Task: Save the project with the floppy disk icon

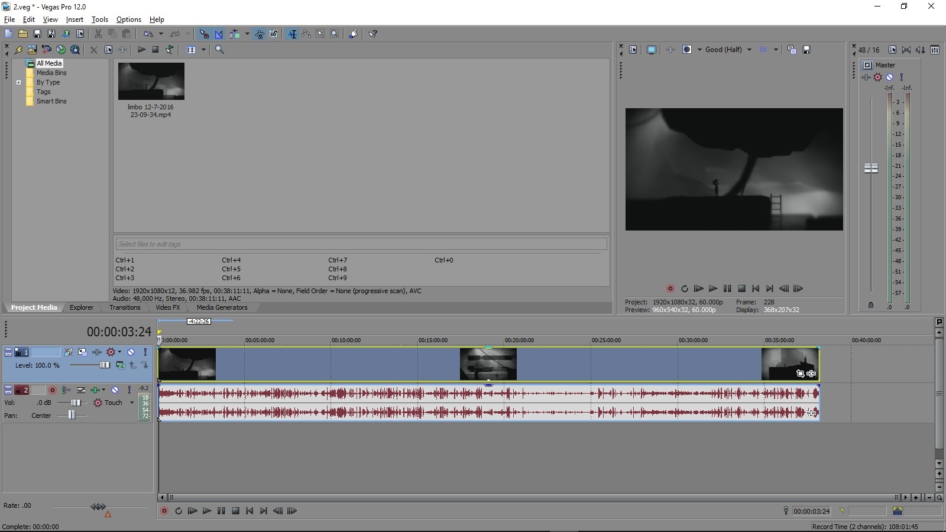Action: tap(37, 34)
